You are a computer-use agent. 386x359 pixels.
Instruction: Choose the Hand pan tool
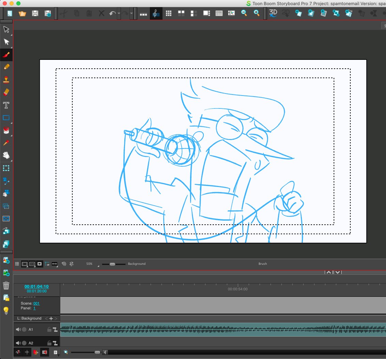point(6,155)
